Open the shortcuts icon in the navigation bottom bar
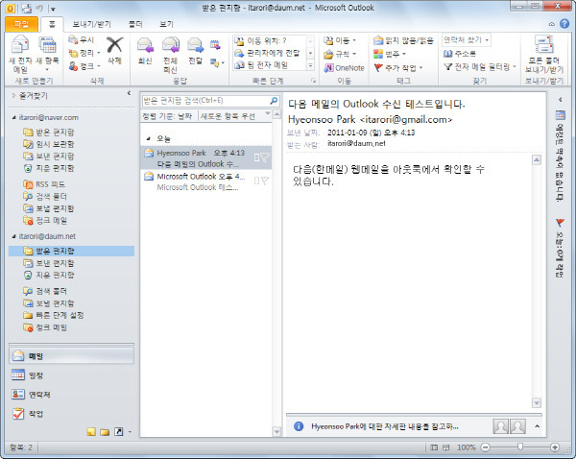 119,432
